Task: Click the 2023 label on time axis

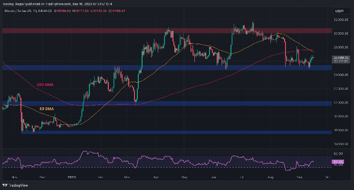Action: tap(72, 177)
